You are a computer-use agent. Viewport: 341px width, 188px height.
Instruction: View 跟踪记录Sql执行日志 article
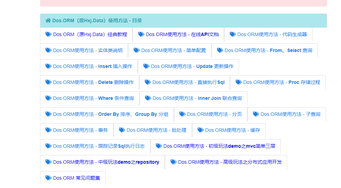[99, 146]
